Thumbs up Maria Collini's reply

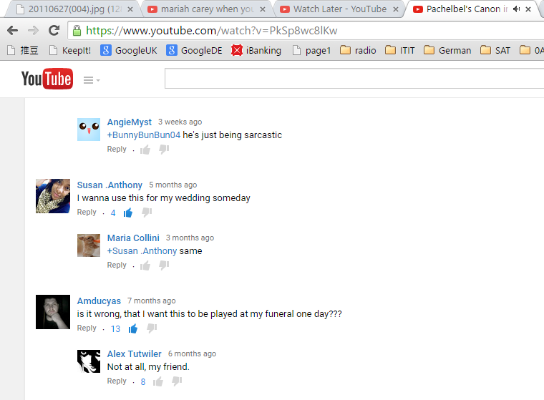[145, 265]
